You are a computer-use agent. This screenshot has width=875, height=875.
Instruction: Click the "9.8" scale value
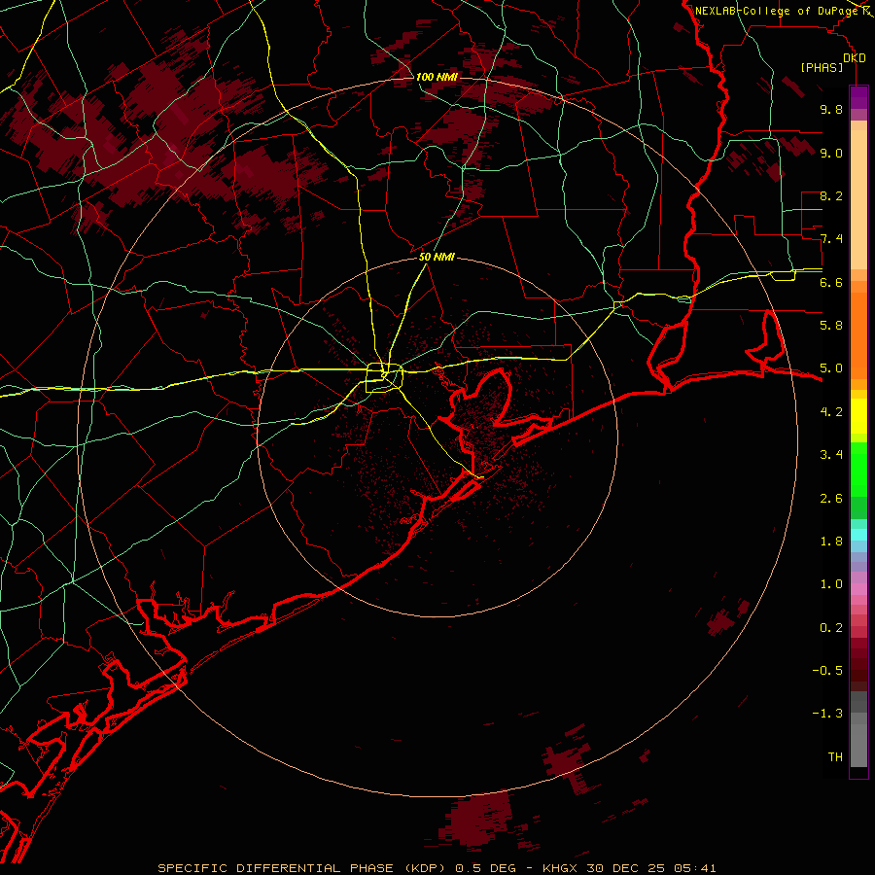[831, 109]
